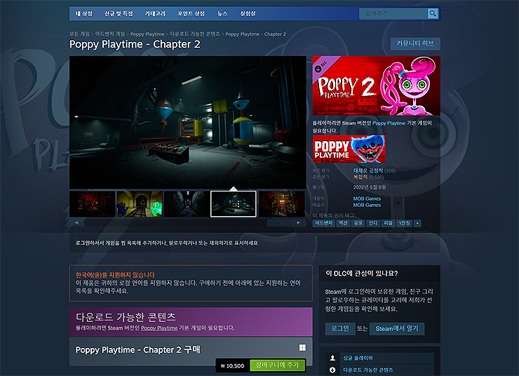Select the first red-room screenshot thumbnail
This screenshot has height=376, width=519.
point(93,204)
